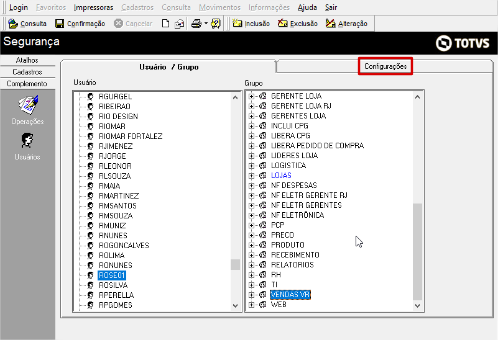
Task: Click the group icon beside WEB
Action: tap(262, 305)
